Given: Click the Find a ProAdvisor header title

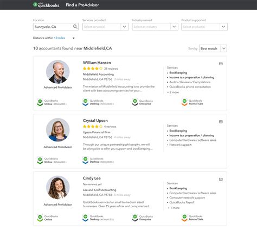Looking at the screenshot, I should pos(82,5).
